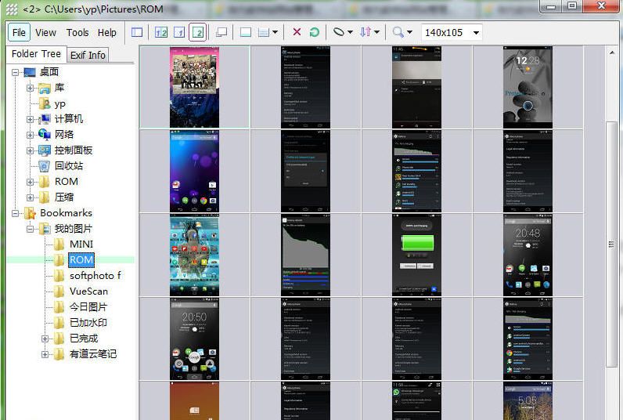Viewport: 623px width, 420px height.
Task: Click the green refresh icon
Action: pos(315,32)
